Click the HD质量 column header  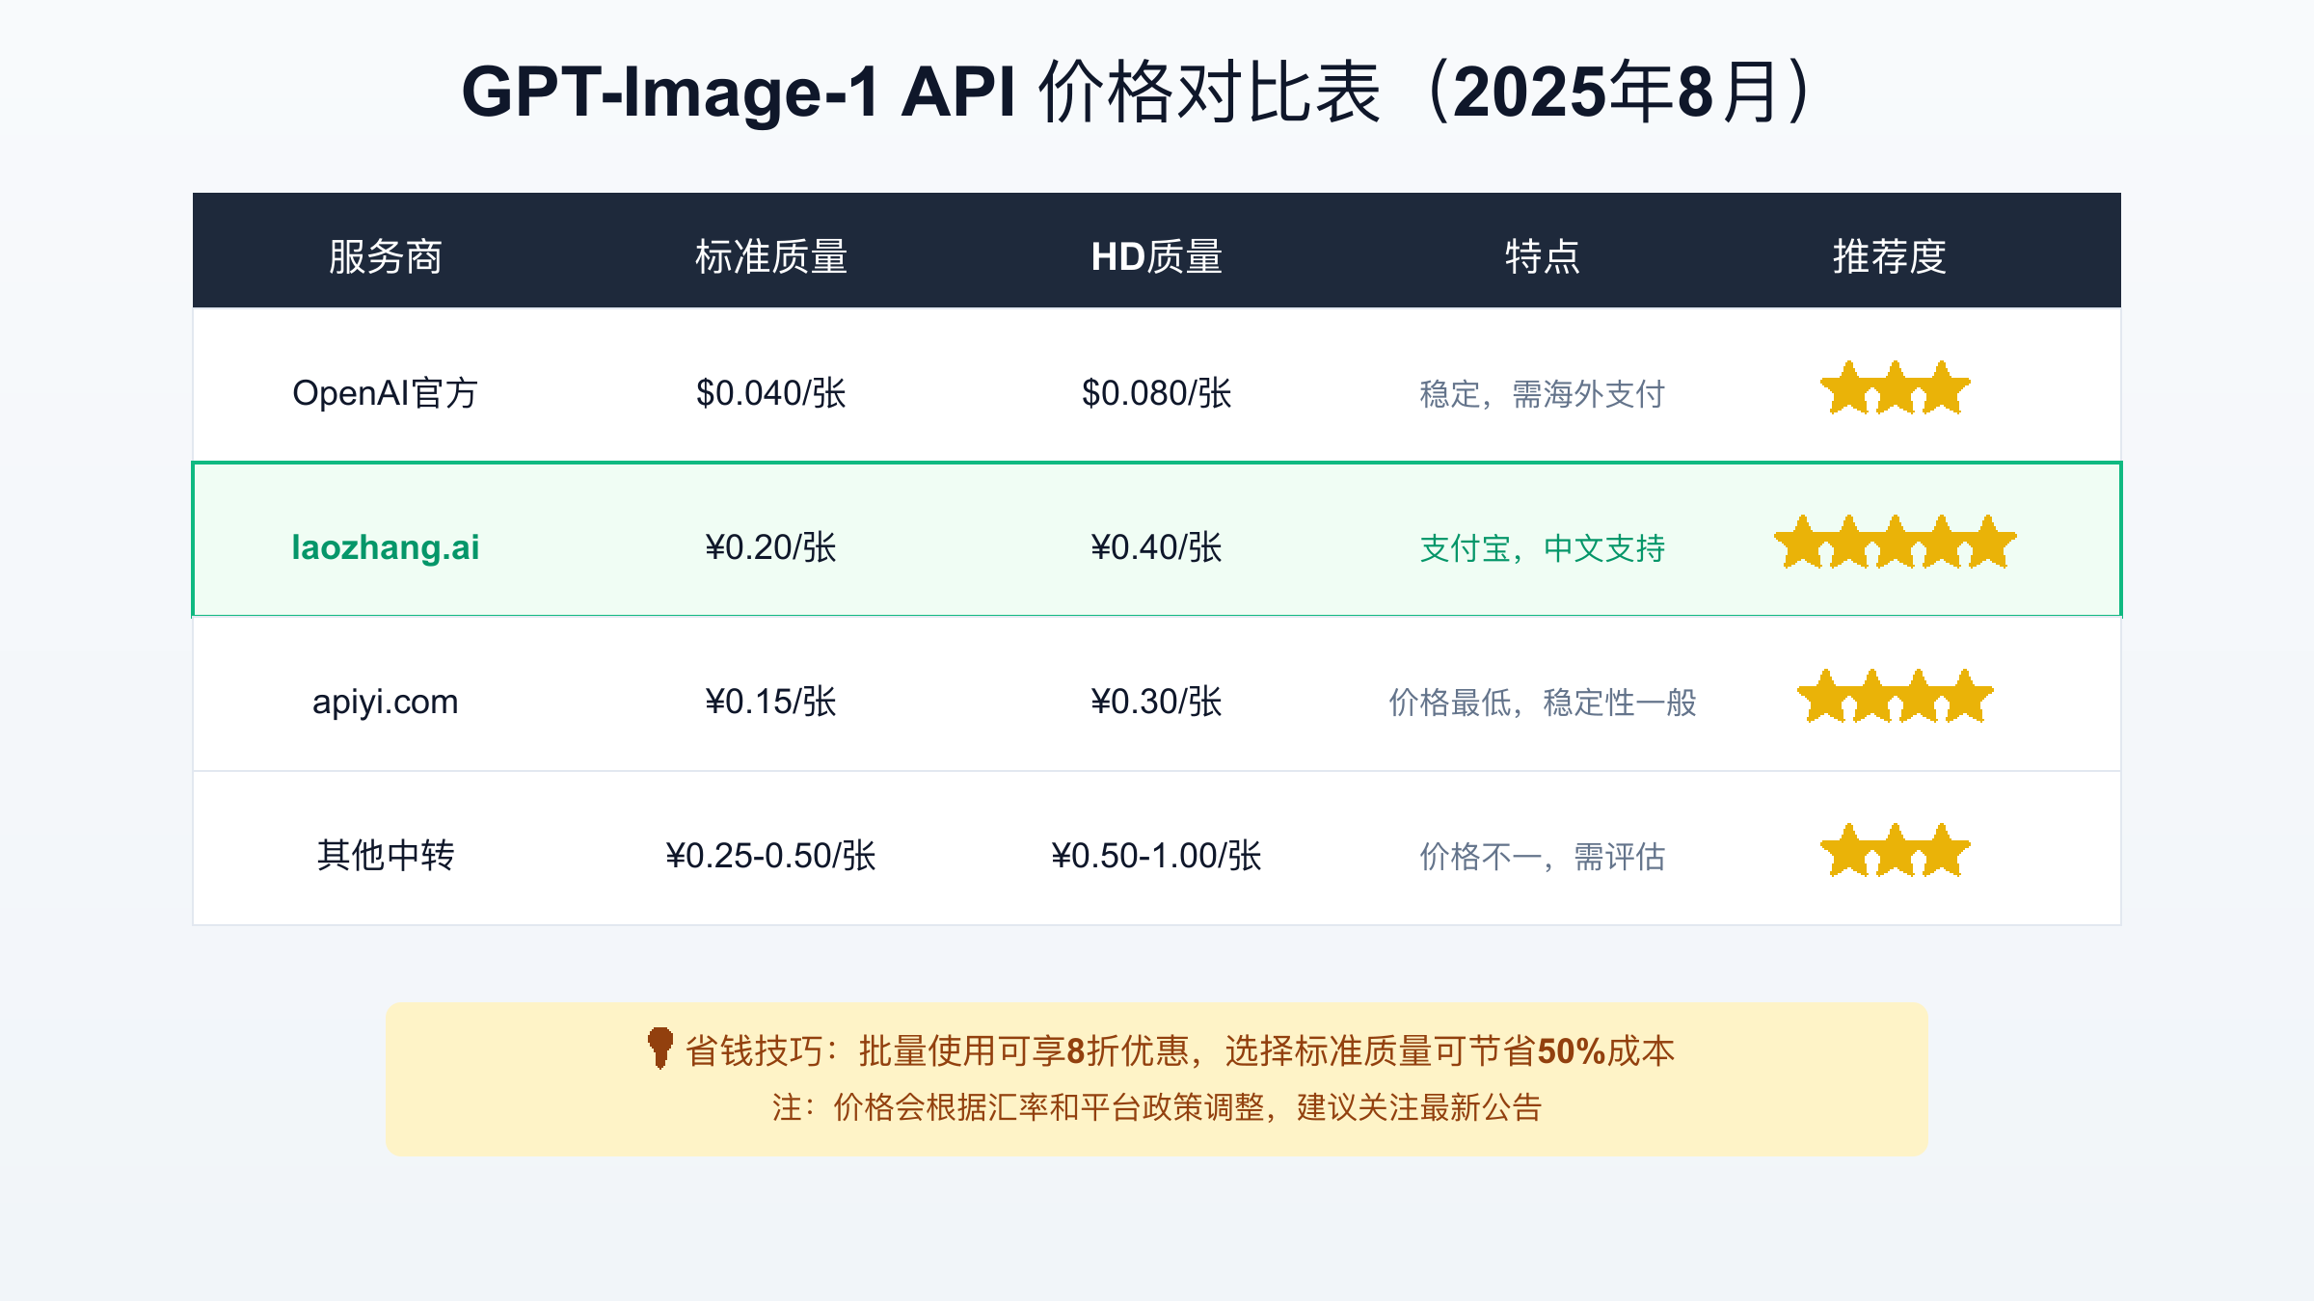1157,256
